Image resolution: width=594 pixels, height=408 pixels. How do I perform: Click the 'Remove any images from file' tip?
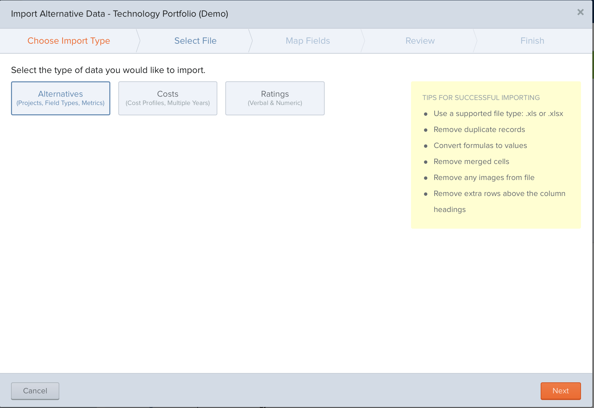point(484,178)
